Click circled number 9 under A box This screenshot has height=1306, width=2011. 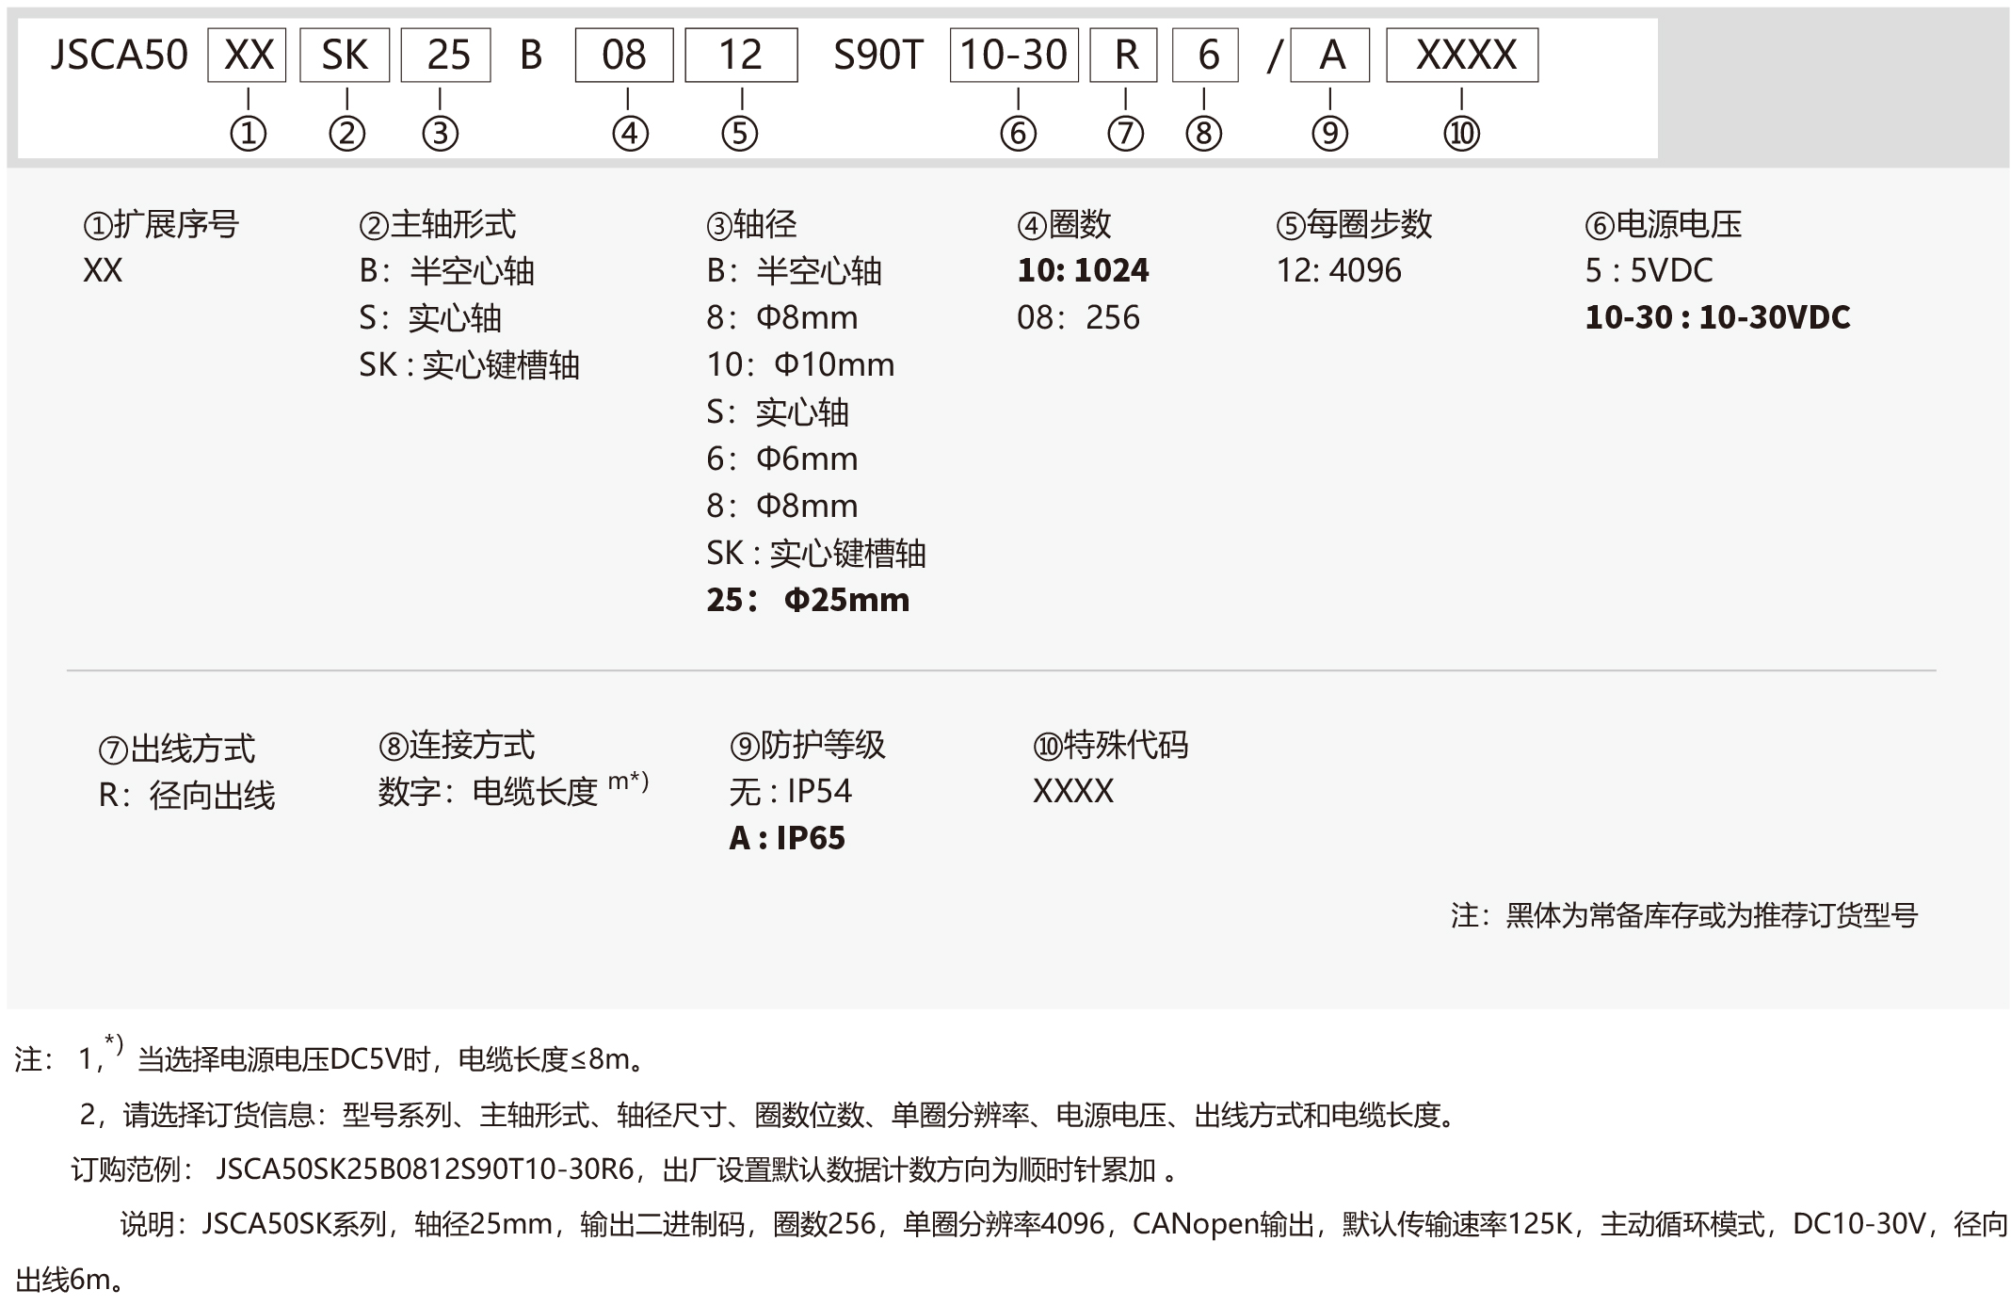pyautogui.click(x=1329, y=134)
